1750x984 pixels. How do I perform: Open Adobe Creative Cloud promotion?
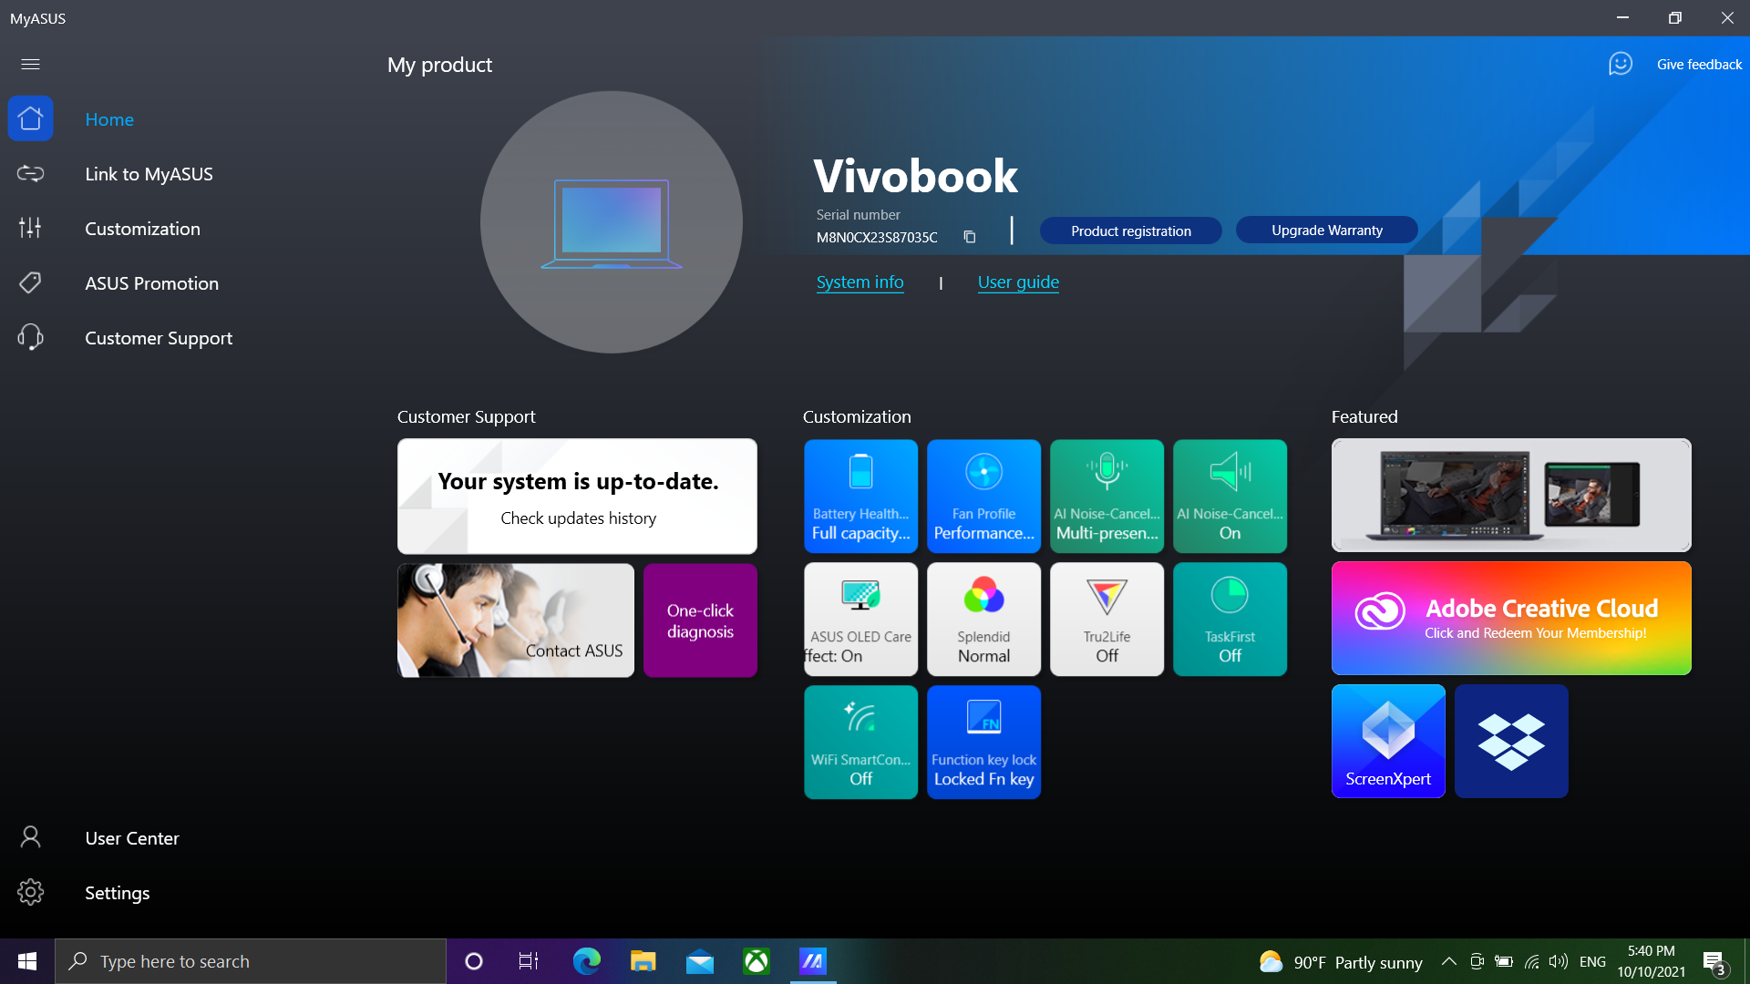(1511, 619)
